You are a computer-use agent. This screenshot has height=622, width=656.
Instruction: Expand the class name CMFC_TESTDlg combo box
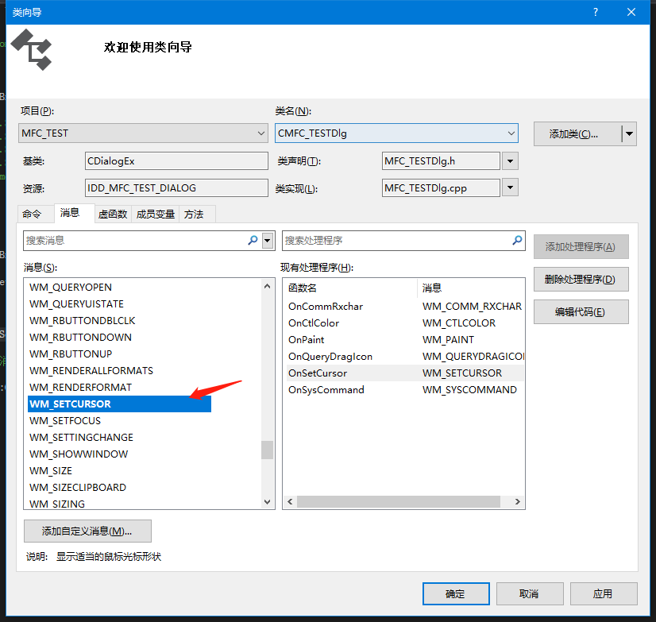[x=511, y=133]
